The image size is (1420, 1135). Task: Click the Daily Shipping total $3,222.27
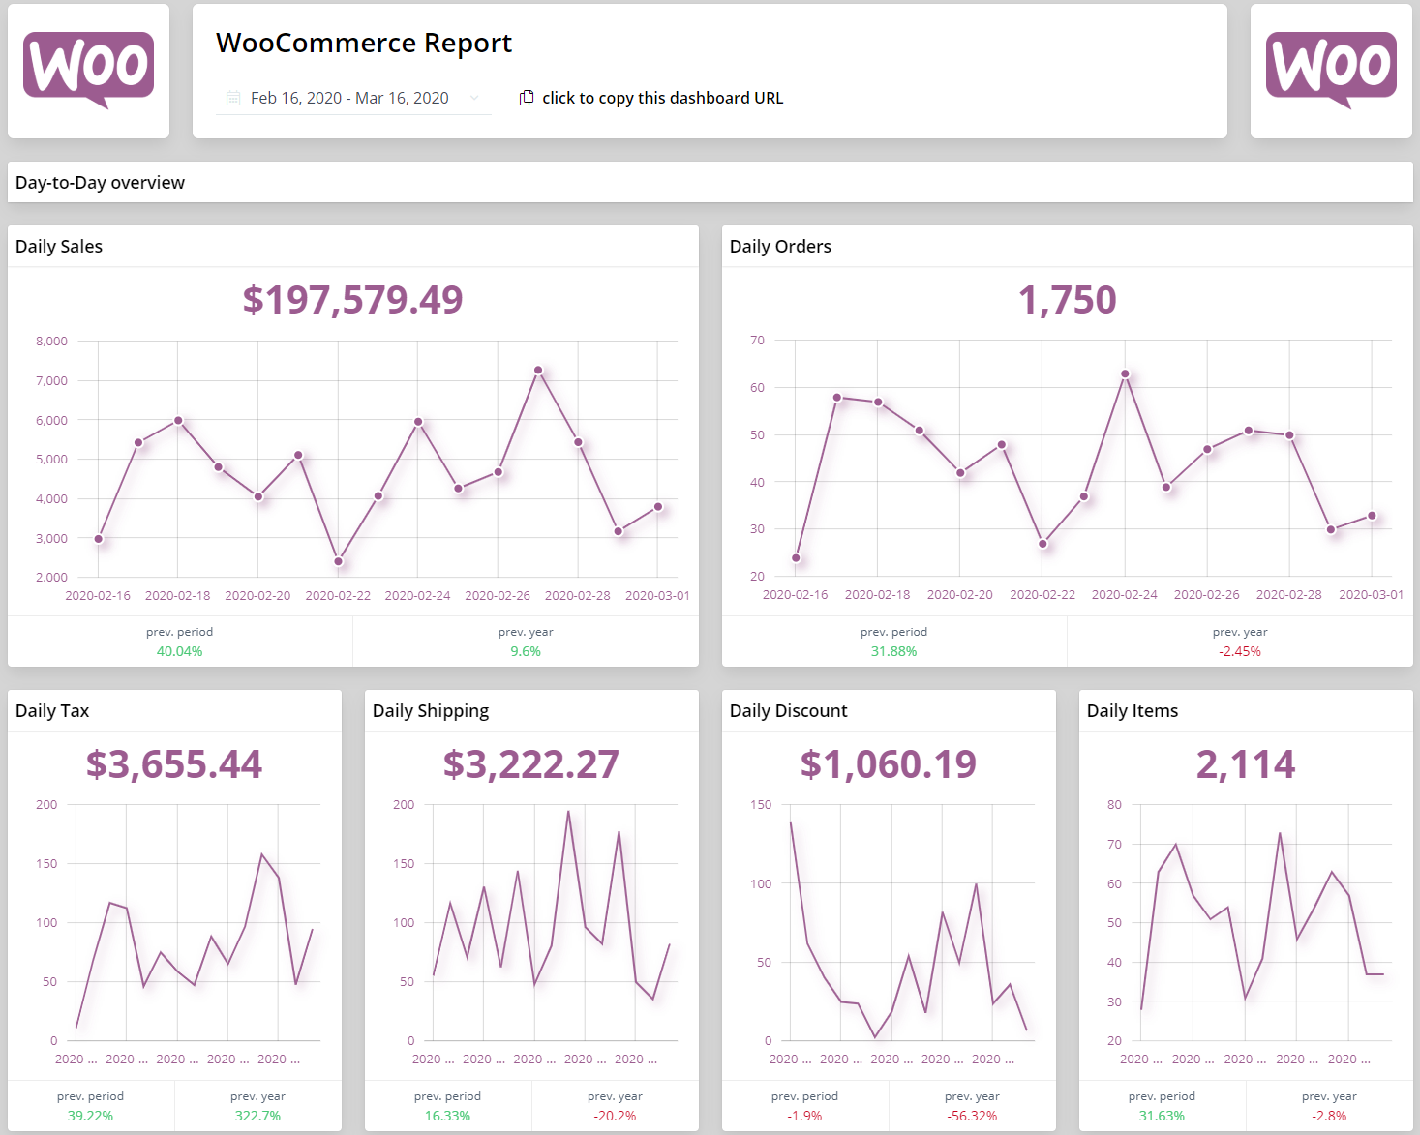coord(531,764)
